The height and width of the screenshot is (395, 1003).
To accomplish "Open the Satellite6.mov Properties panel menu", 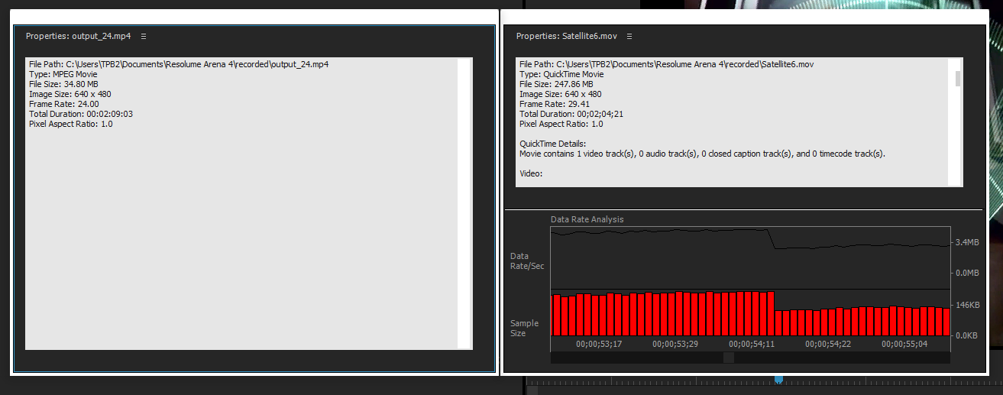I will click(x=630, y=36).
